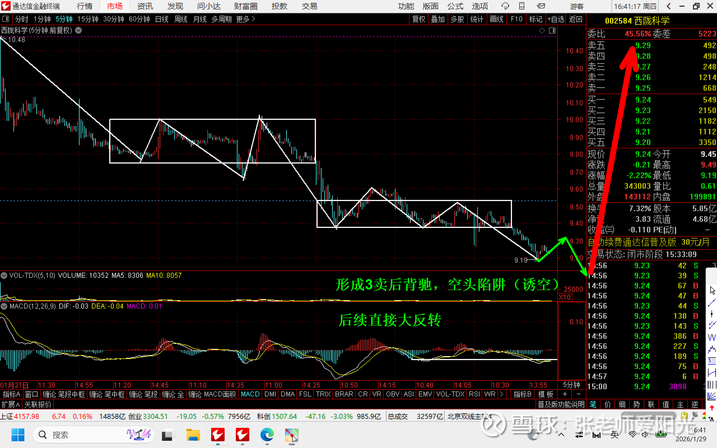Click the headset customer service icon

[505, 6]
